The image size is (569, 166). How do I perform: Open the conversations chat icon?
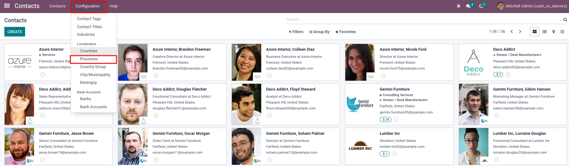[468, 6]
